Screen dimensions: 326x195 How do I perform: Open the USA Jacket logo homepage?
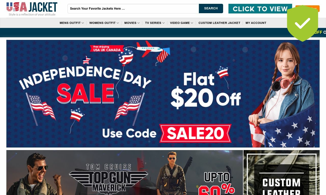point(32,9)
